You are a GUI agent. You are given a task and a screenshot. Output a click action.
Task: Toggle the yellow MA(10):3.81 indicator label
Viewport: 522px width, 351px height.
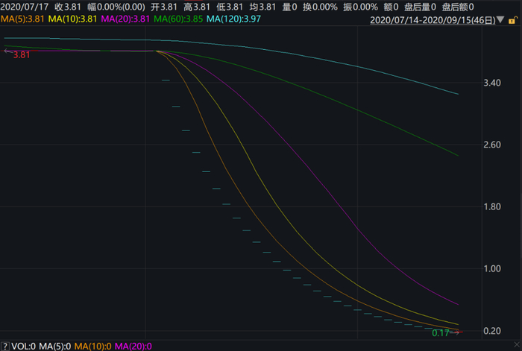click(72, 19)
